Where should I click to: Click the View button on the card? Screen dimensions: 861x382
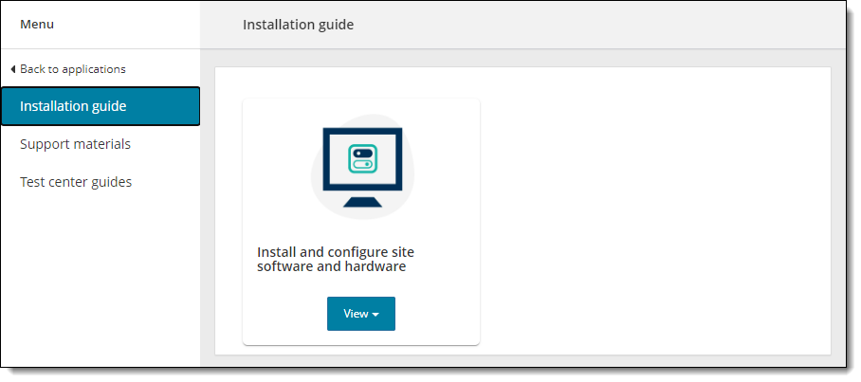(x=356, y=314)
